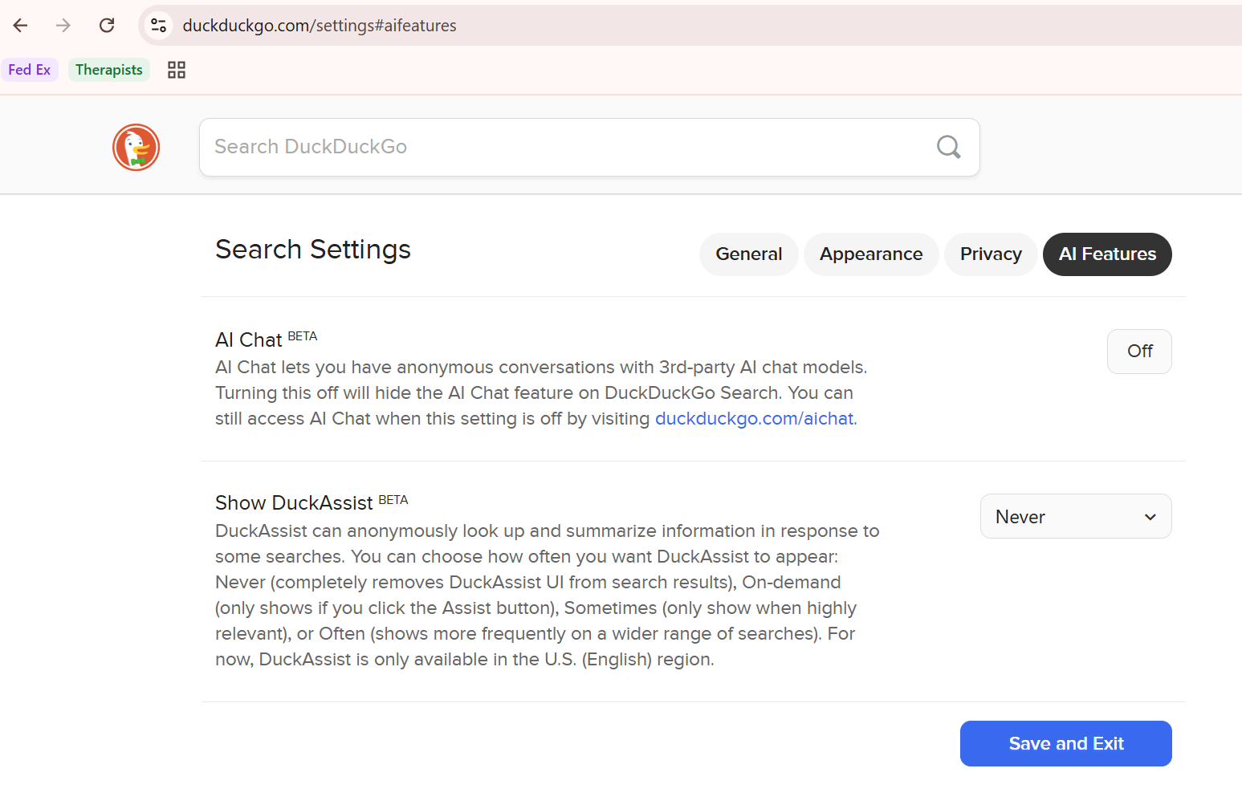Image resolution: width=1242 pixels, height=809 pixels.
Task: Click BETA label next to Show DuckAssist
Action: (393, 500)
